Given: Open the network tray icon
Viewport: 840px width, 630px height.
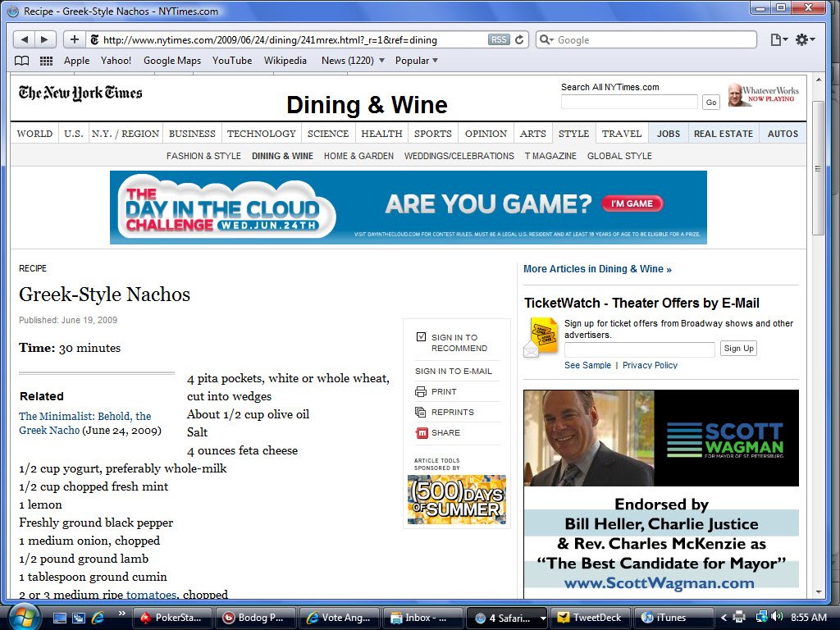Looking at the screenshot, I should (762, 617).
